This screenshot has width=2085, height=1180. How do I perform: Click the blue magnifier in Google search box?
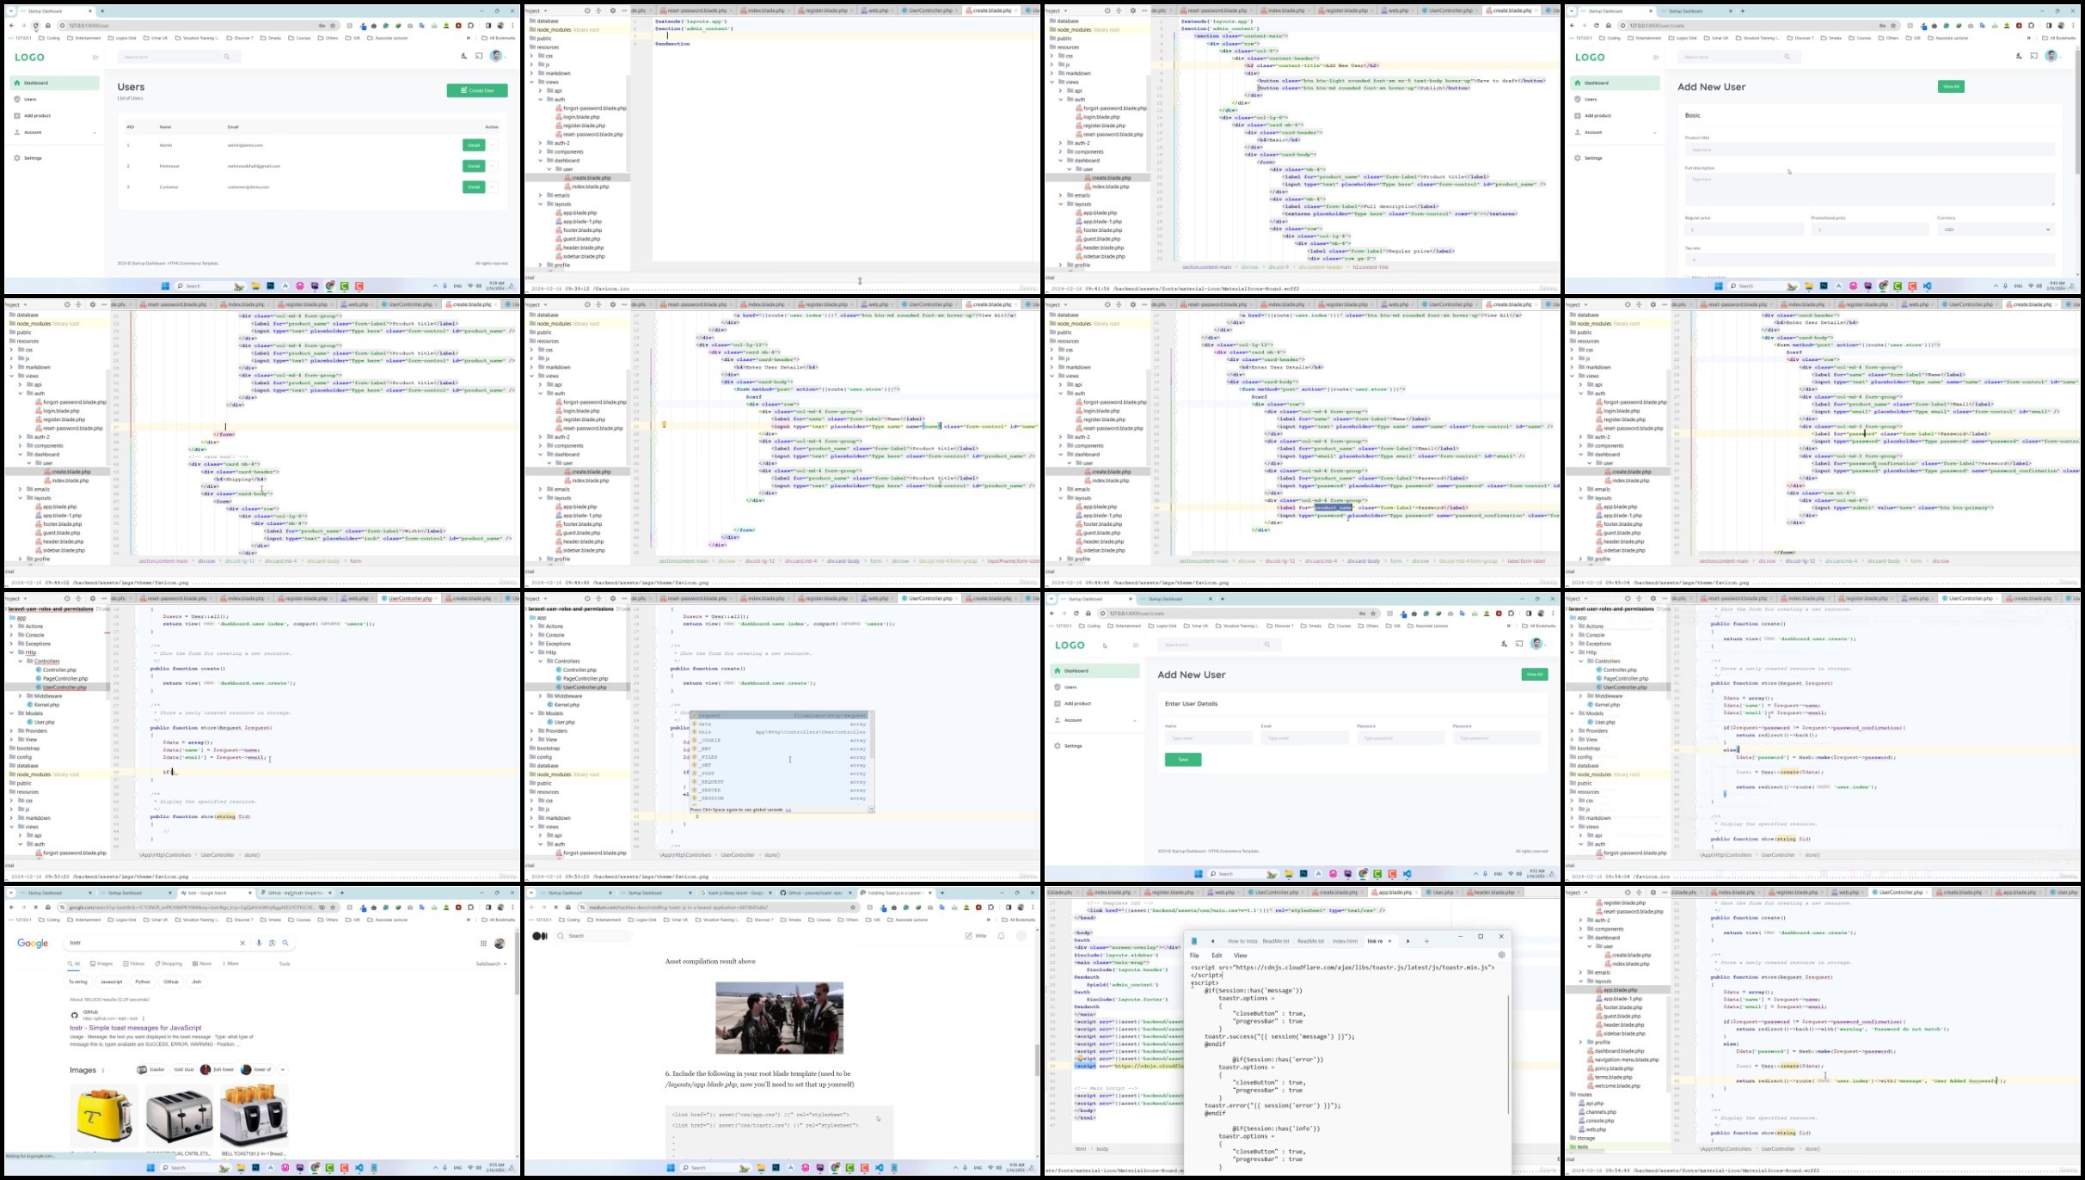pos(285,943)
